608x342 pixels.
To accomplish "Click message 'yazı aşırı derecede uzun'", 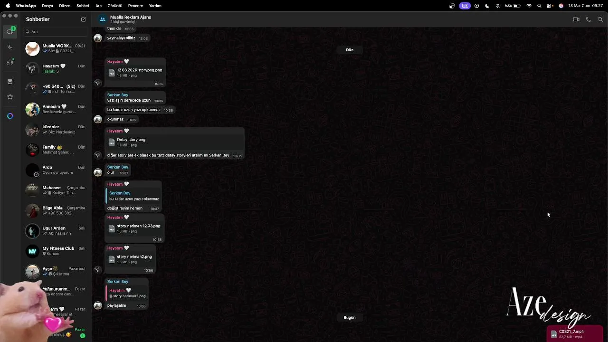I will pyautogui.click(x=129, y=101).
